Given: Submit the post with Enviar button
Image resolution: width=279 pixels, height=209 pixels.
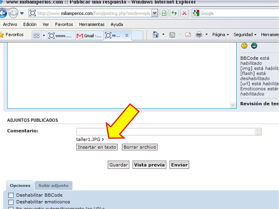Looking at the screenshot, I should [x=179, y=165].
